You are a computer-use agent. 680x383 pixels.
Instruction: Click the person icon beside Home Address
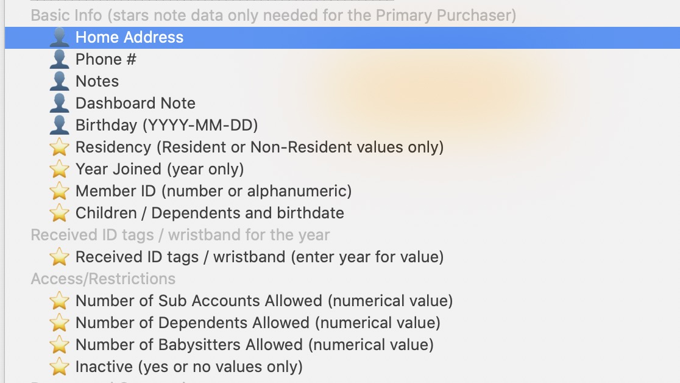pos(59,37)
